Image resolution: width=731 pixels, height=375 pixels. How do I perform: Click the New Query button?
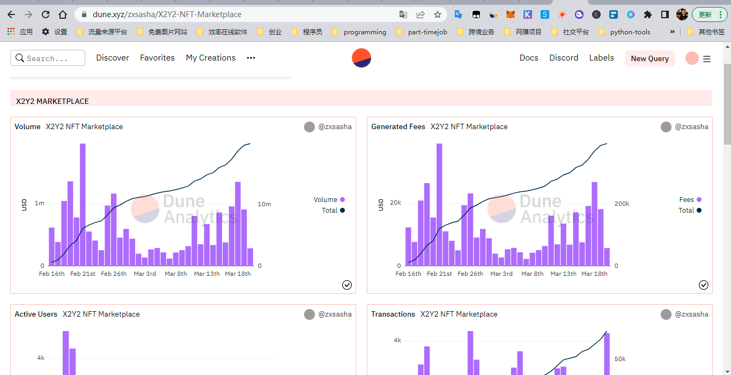(x=649, y=58)
